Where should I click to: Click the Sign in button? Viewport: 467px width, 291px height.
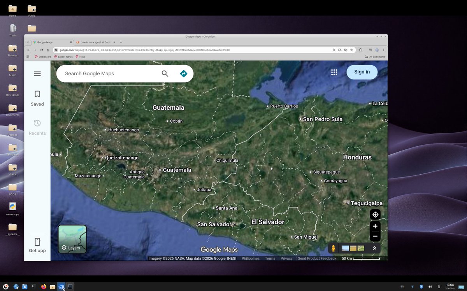(362, 72)
